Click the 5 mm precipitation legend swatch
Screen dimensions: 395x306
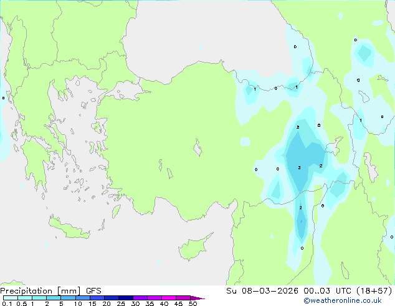tap(68, 298)
